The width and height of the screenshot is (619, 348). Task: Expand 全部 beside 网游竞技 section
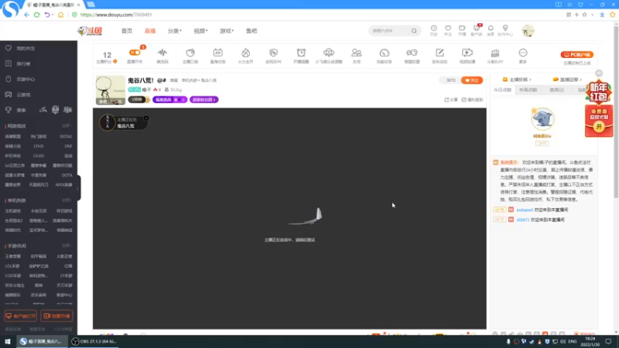pos(67,126)
